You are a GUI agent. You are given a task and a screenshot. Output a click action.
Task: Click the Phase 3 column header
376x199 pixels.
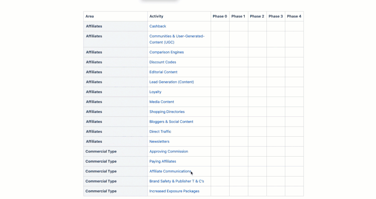click(x=276, y=16)
